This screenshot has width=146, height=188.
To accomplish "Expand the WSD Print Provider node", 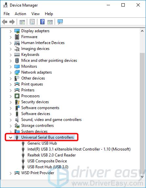I will (x=11, y=173).
